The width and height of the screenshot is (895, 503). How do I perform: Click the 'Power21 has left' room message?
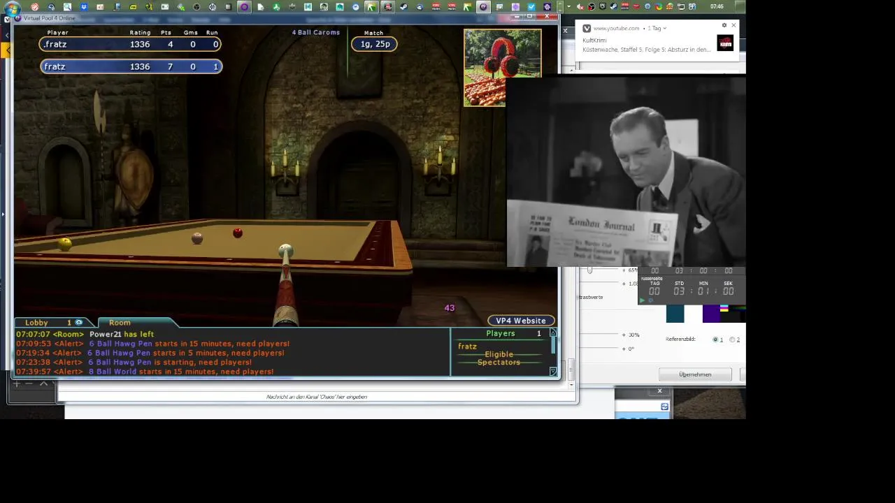point(122,334)
